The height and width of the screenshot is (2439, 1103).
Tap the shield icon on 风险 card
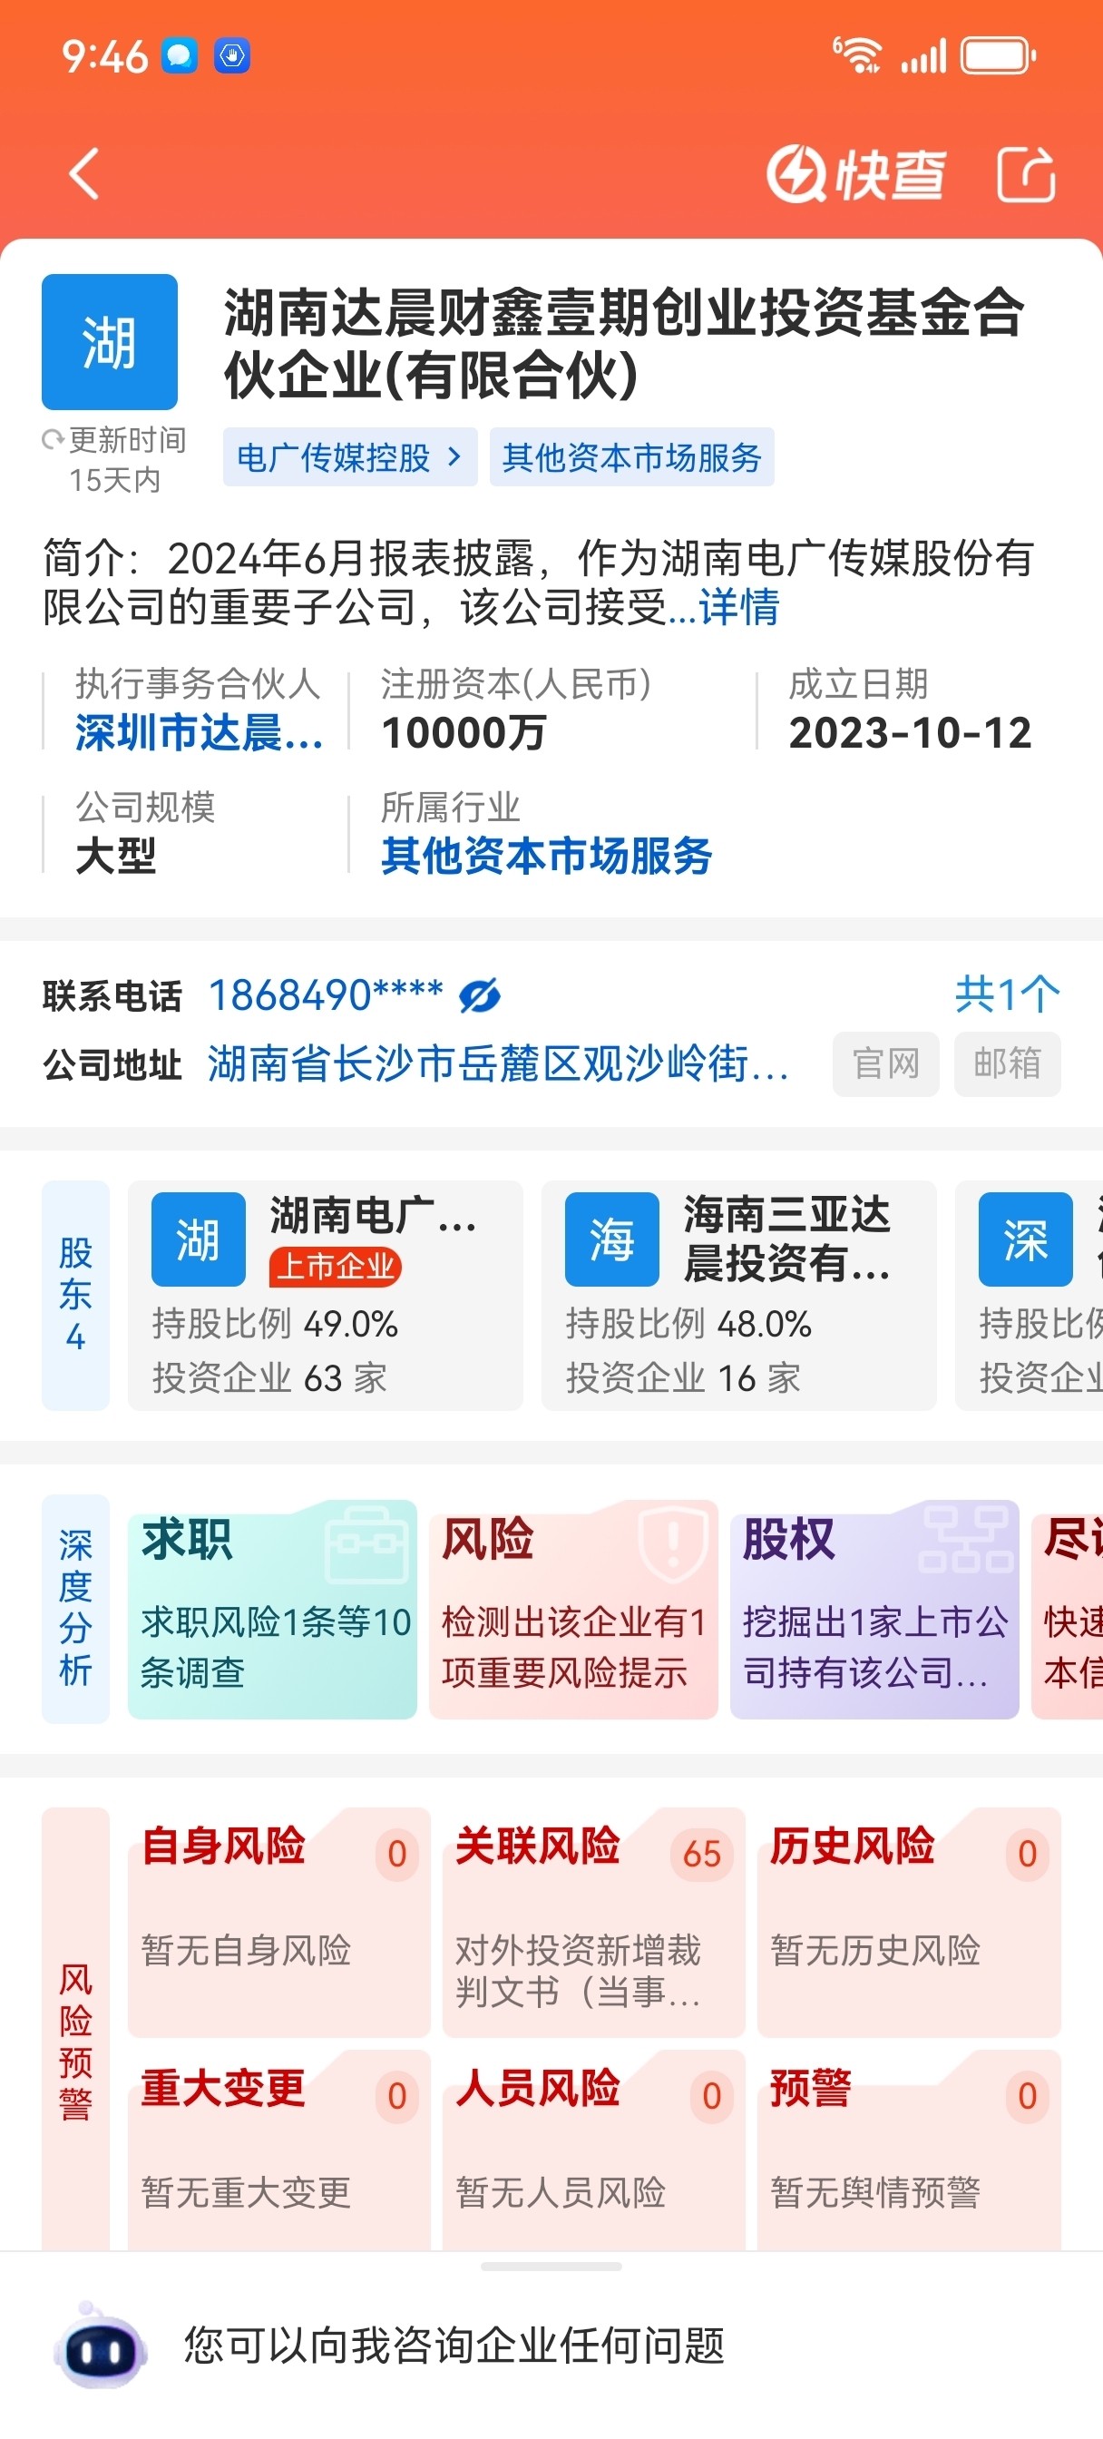673,1543
